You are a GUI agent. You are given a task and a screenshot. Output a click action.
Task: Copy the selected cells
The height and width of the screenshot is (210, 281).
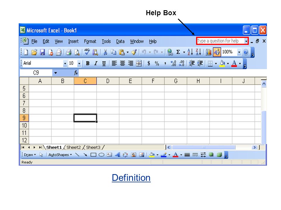[x=114, y=52]
